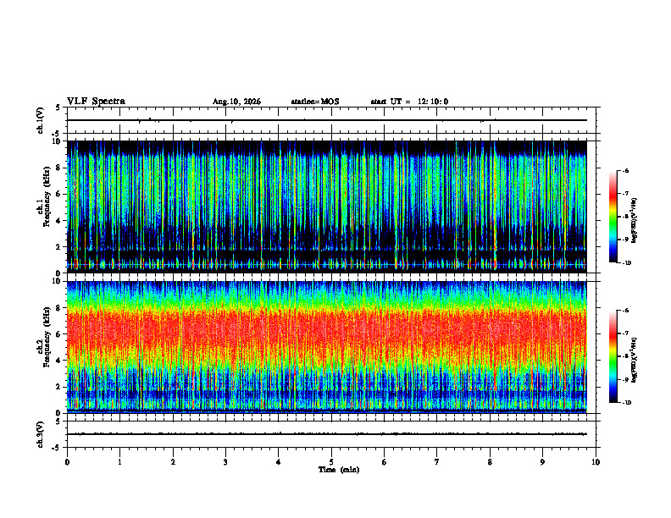This screenshot has height=518, width=671.
Task: Click the start UT 12:10:0 label
Action: [x=409, y=102]
